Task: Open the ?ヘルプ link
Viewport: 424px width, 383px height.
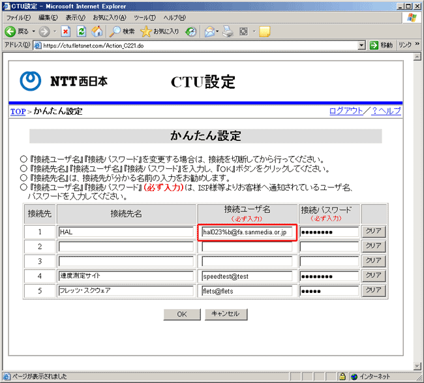Action: tap(386, 111)
